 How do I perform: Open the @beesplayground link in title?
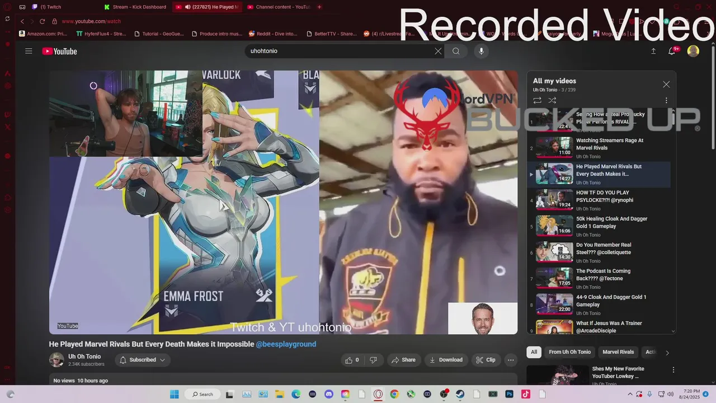[x=286, y=344]
